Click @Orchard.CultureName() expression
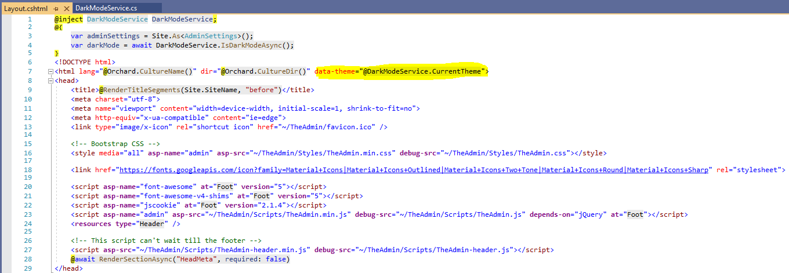The image size is (789, 273). [x=148, y=72]
